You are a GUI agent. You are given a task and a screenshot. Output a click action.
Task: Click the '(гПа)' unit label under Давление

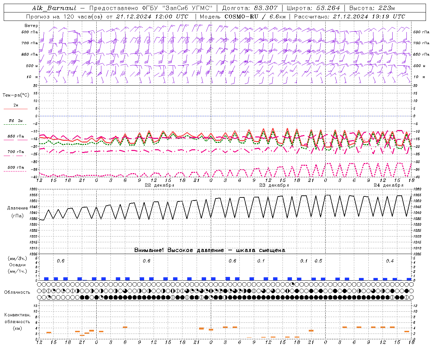[17, 216]
